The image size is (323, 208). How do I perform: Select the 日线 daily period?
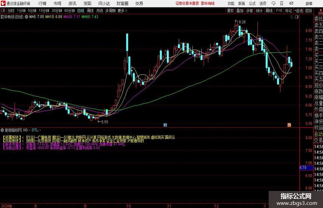[x=81, y=11]
